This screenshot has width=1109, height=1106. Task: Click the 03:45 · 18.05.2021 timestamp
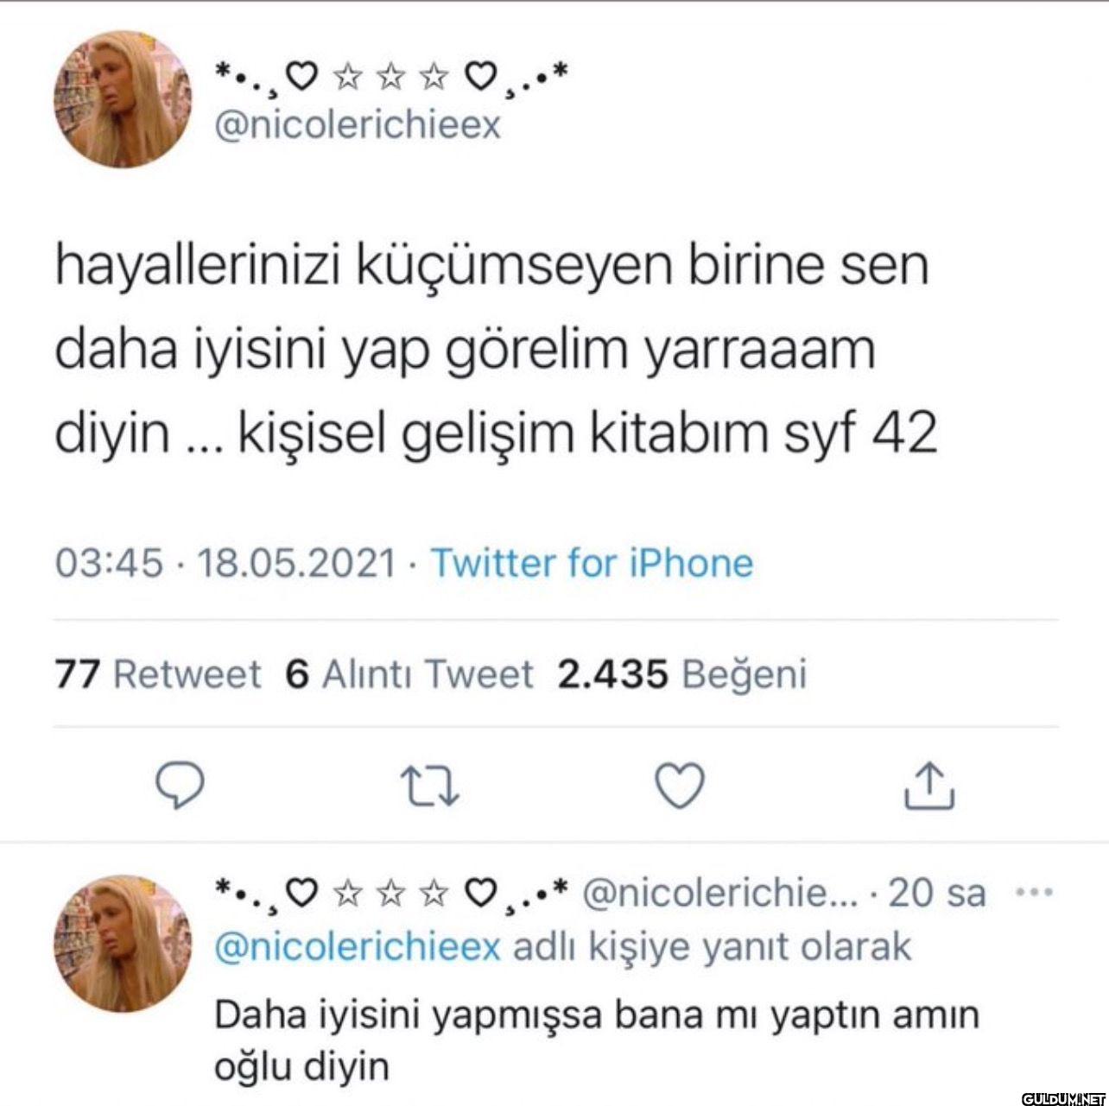coord(225,563)
